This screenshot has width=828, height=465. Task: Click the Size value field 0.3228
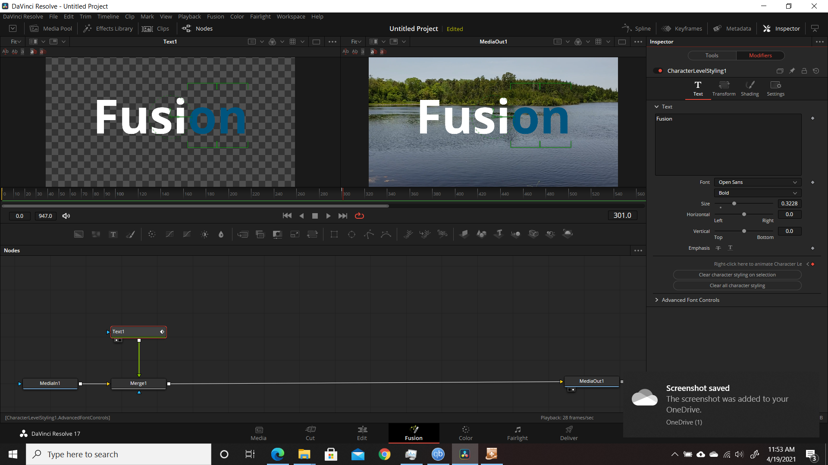click(789, 204)
